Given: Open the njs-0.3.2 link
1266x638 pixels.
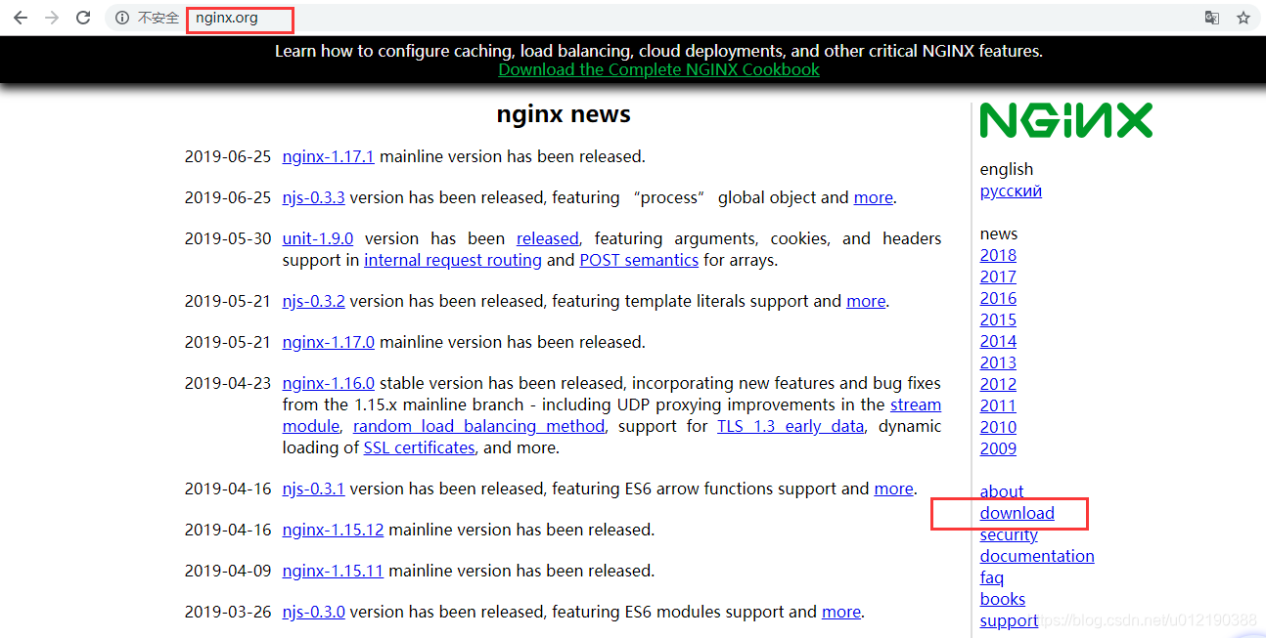Looking at the screenshot, I should pyautogui.click(x=314, y=301).
